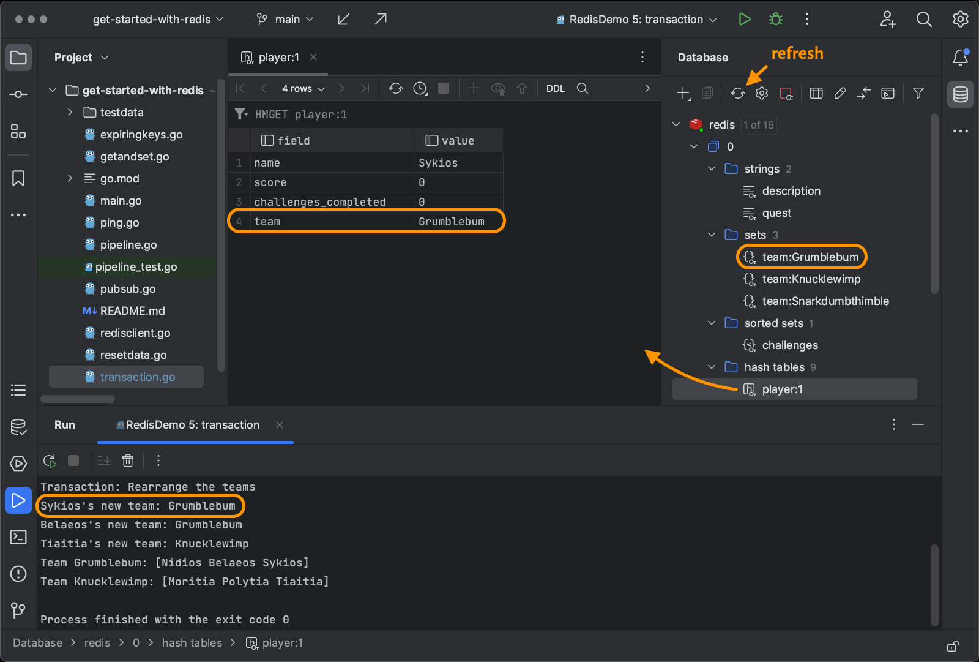Screen dimensions: 979x662
Task: Expand the testdata folder
Action: pyautogui.click(x=70, y=113)
